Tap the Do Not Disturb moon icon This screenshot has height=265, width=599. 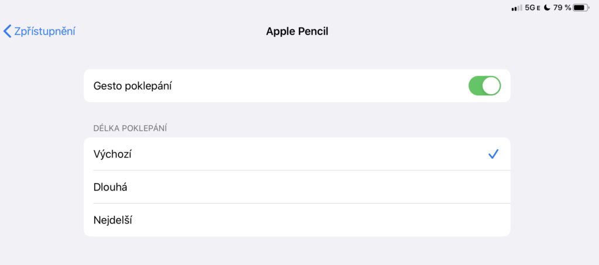tap(547, 8)
